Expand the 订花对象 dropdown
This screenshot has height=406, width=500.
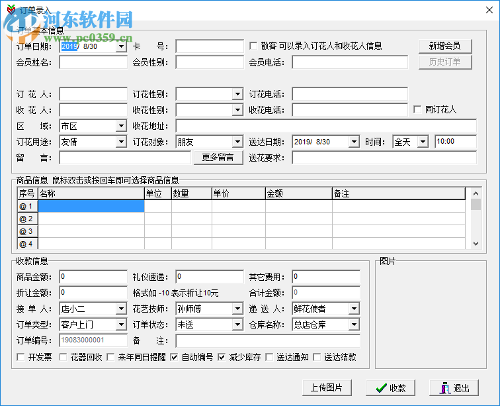pyautogui.click(x=237, y=142)
